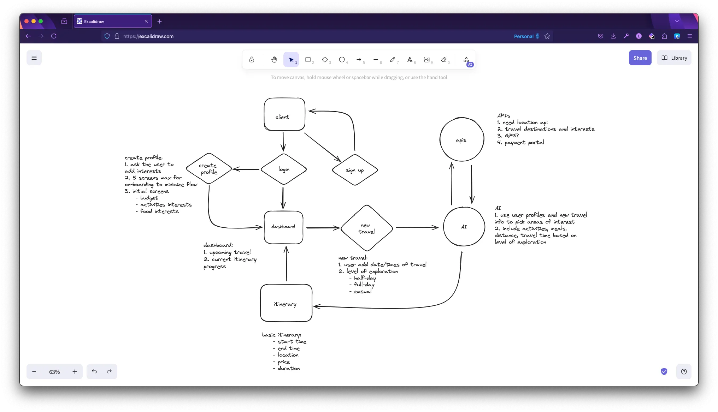Open the Excalidraw hamburger menu

click(34, 58)
